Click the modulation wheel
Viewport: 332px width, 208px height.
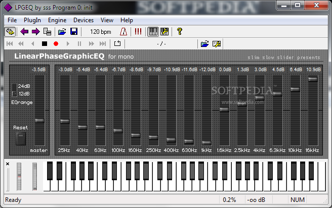pyautogui.click(x=34, y=177)
